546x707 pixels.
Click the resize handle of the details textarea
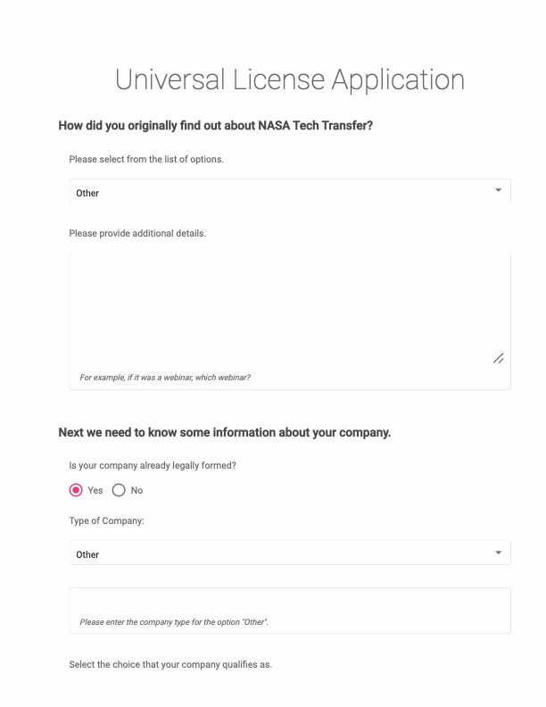click(498, 358)
